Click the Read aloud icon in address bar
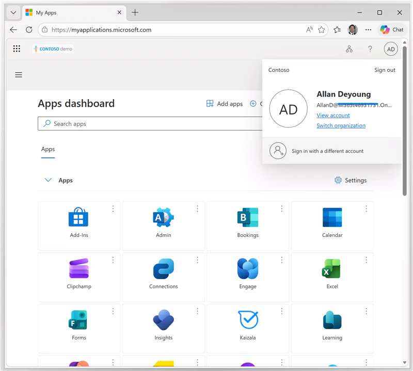The height and width of the screenshot is (371, 413). (309, 30)
